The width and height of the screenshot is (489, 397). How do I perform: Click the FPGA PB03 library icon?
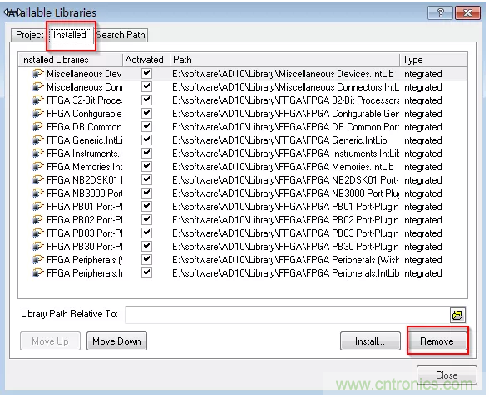coord(37,233)
